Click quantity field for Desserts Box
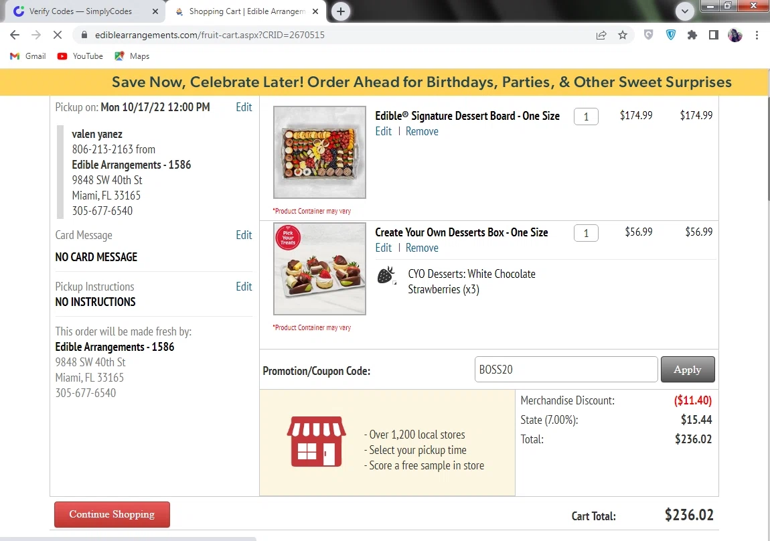The height and width of the screenshot is (541, 770). pyautogui.click(x=586, y=233)
